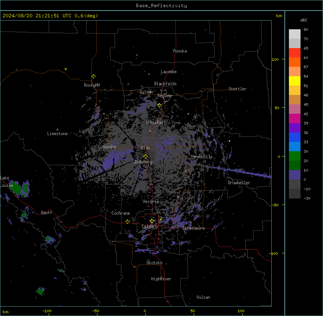Select the Calgary city label
The image size is (323, 316).
coord(150,226)
